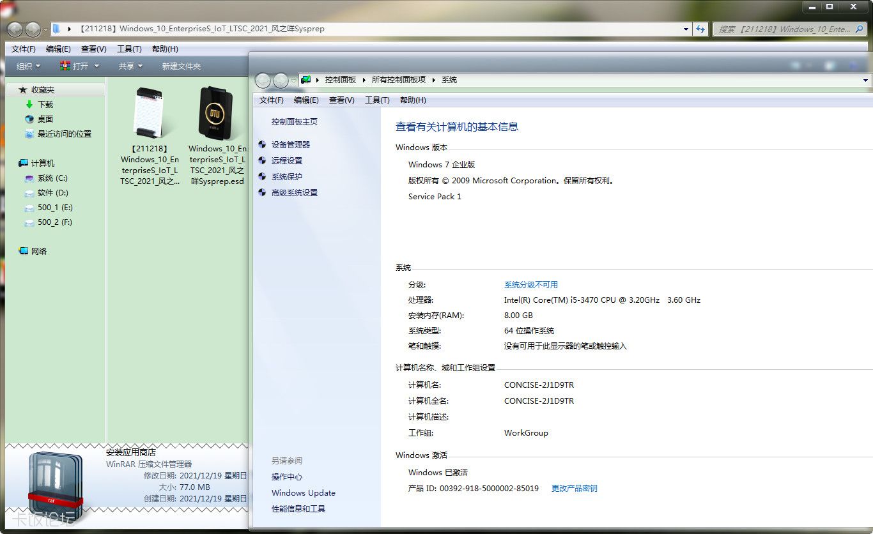Open 编辑(E) menu in System window
Image resolution: width=873 pixels, height=534 pixels.
306,100
